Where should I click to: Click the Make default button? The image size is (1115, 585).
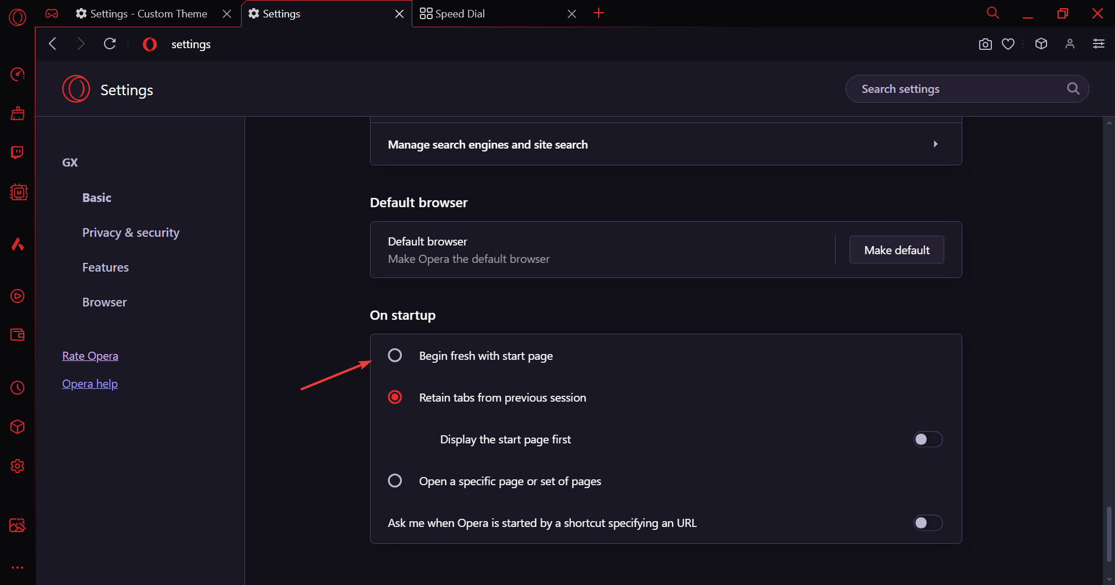[897, 250]
